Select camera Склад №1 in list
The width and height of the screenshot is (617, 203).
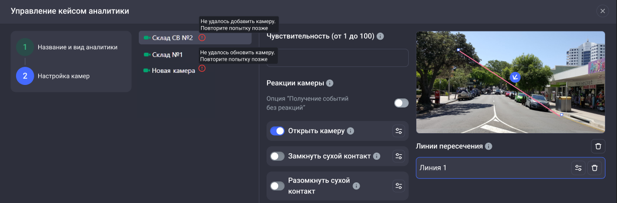point(166,54)
